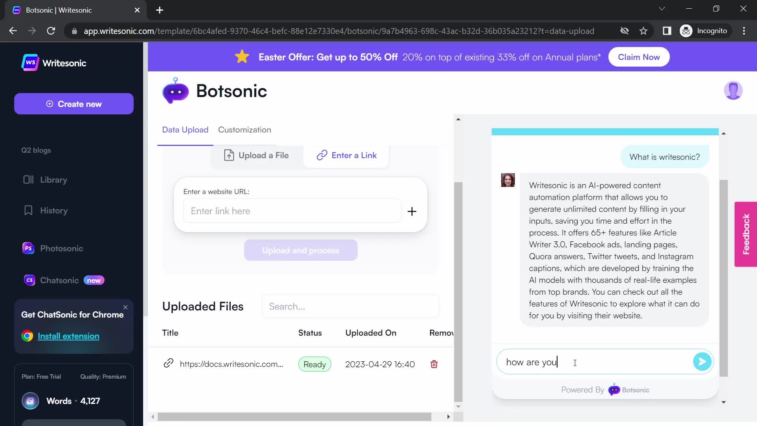This screenshot has height=426, width=757.
Task: Click the Install extension link
Action: pos(69,336)
